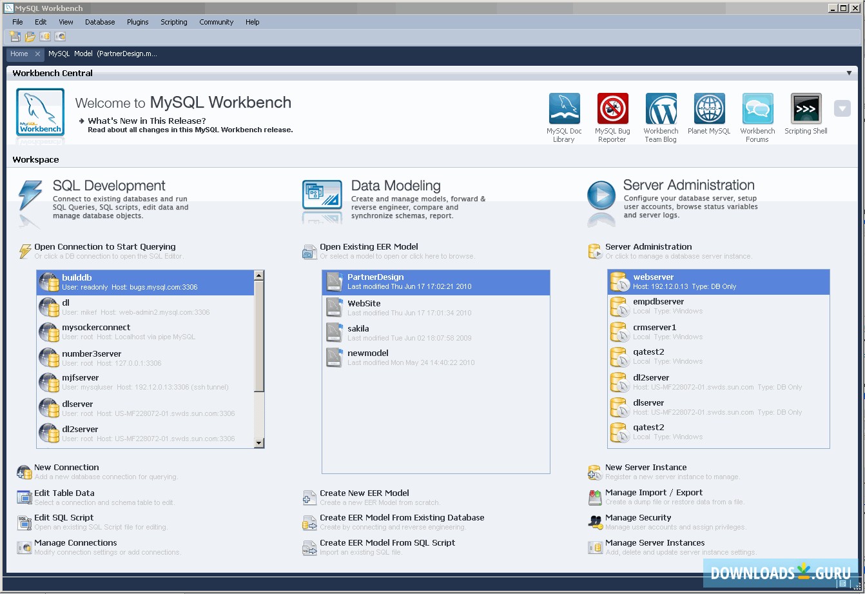Collapse the Workbench Central panel arrow

(849, 74)
